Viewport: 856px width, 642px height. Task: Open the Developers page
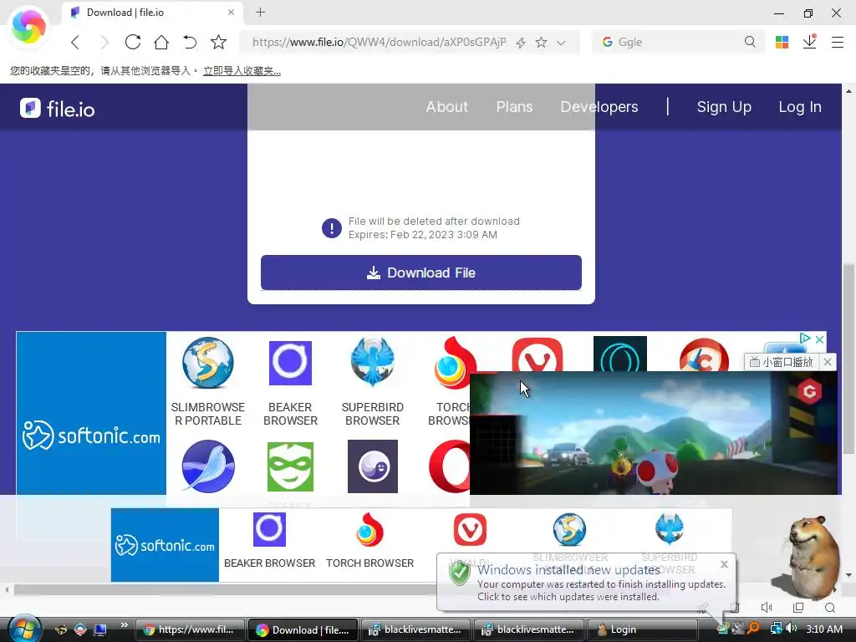(599, 107)
